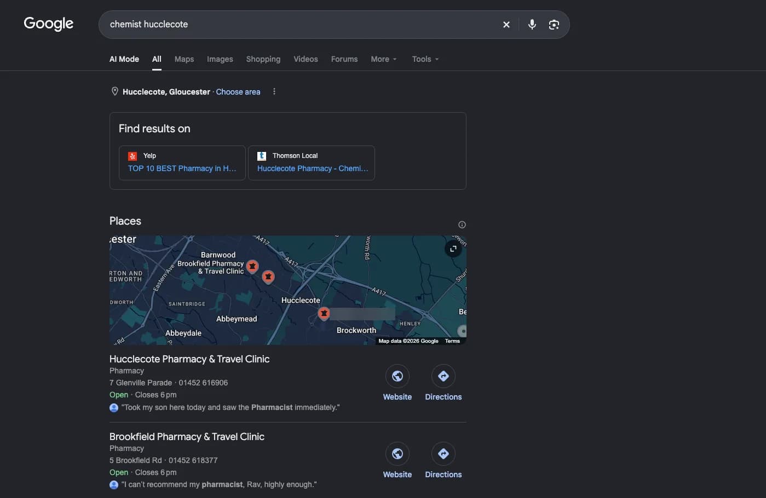The width and height of the screenshot is (766, 498).
Task: Click the Places info icon
Action: pyautogui.click(x=462, y=225)
